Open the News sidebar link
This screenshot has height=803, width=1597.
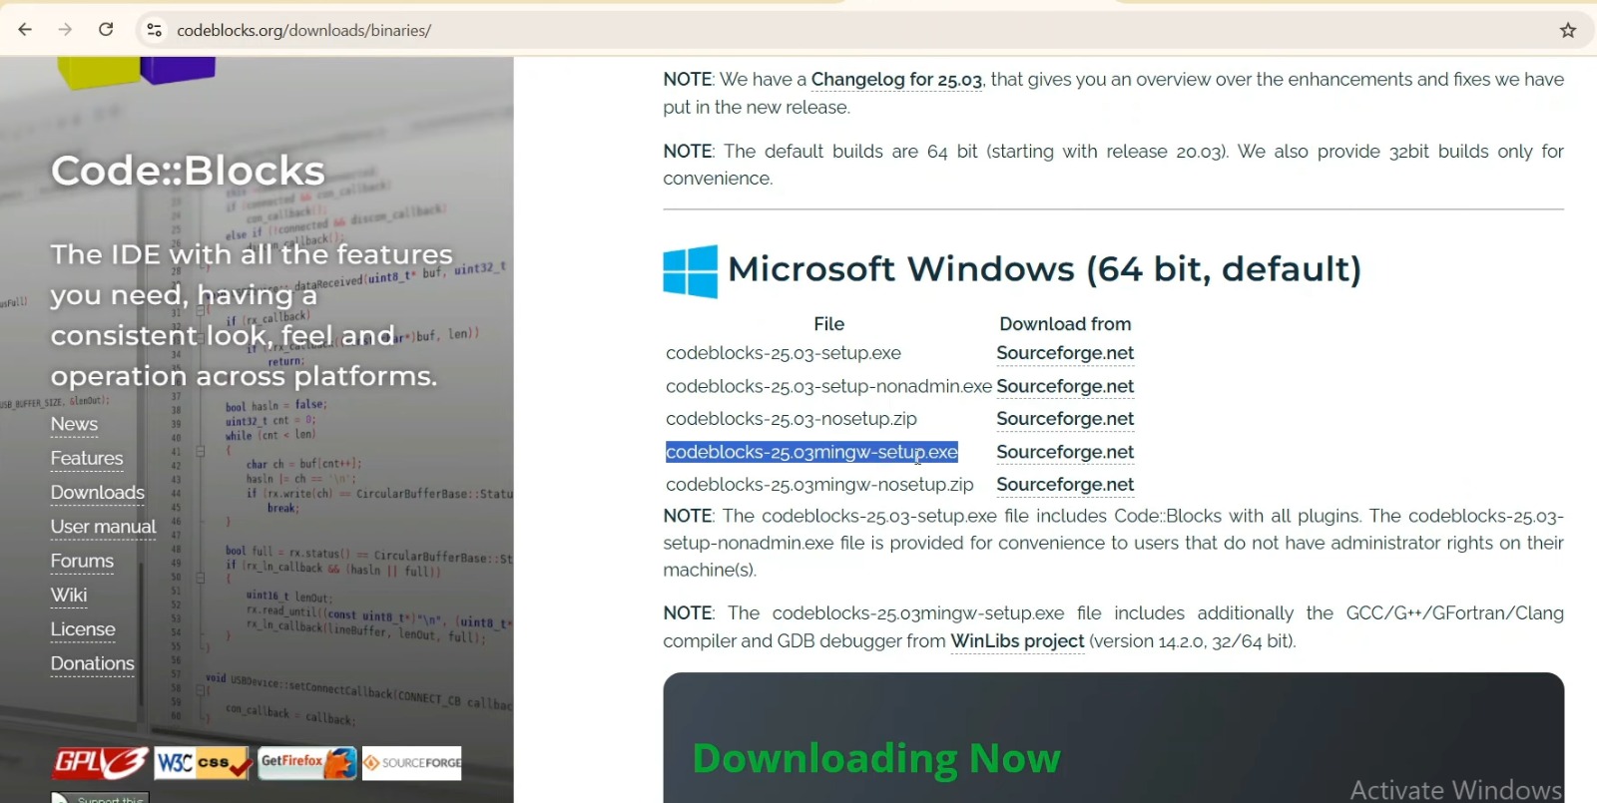click(74, 424)
